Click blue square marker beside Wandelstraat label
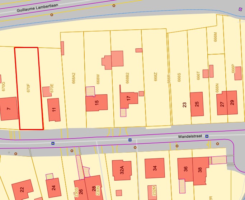 (207, 136)
